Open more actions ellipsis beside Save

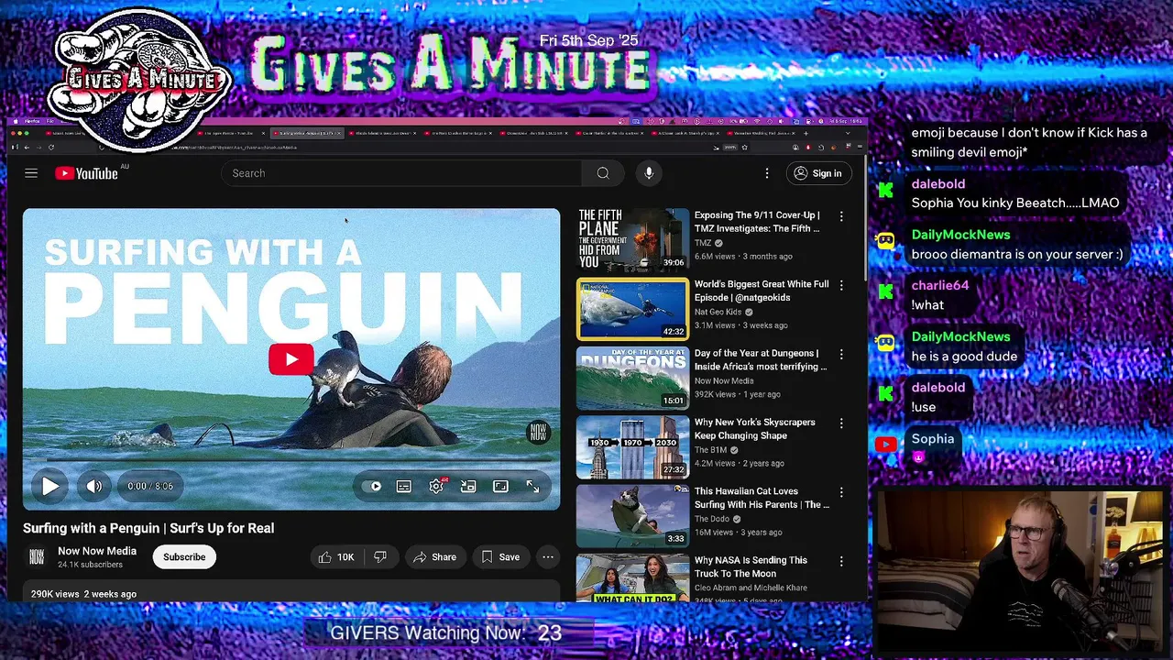tap(548, 556)
